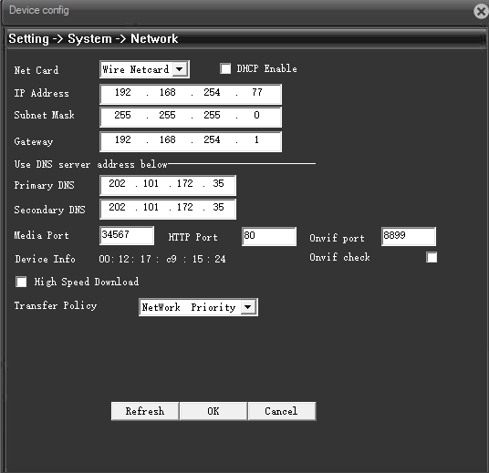Screen dimensions: 489x473
Task: Click the Refresh button
Action: pos(145,411)
